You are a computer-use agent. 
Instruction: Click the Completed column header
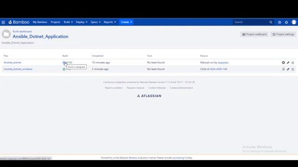98,56
